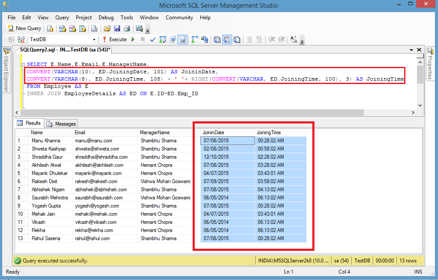Open a SQL Server Compact query
The height and width of the screenshot is (280, 438).
click(94, 28)
